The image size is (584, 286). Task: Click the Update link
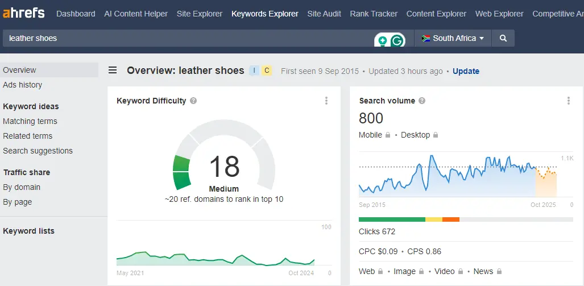click(466, 71)
